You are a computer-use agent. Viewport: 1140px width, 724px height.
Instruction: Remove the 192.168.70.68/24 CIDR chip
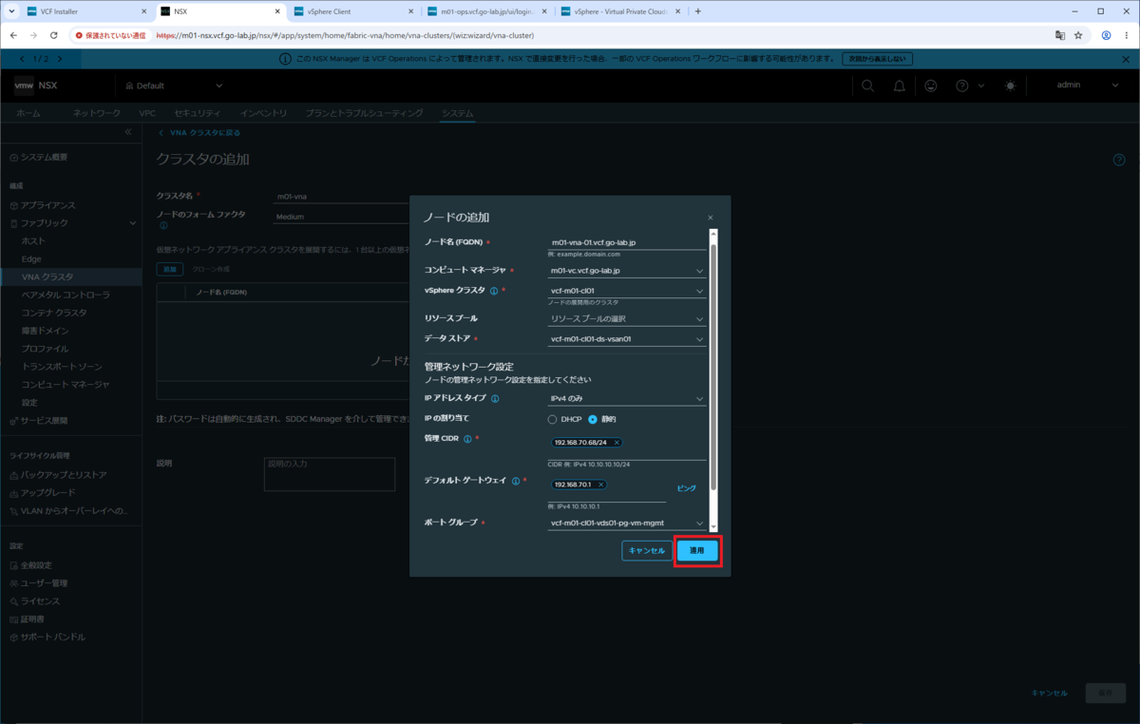point(617,442)
